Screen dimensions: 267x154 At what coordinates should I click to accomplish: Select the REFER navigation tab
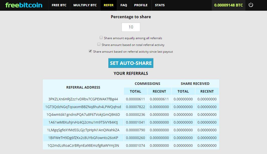(x=108, y=5)
